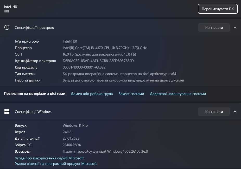
Task: Click the Версія label
Action: (x=20, y=132)
